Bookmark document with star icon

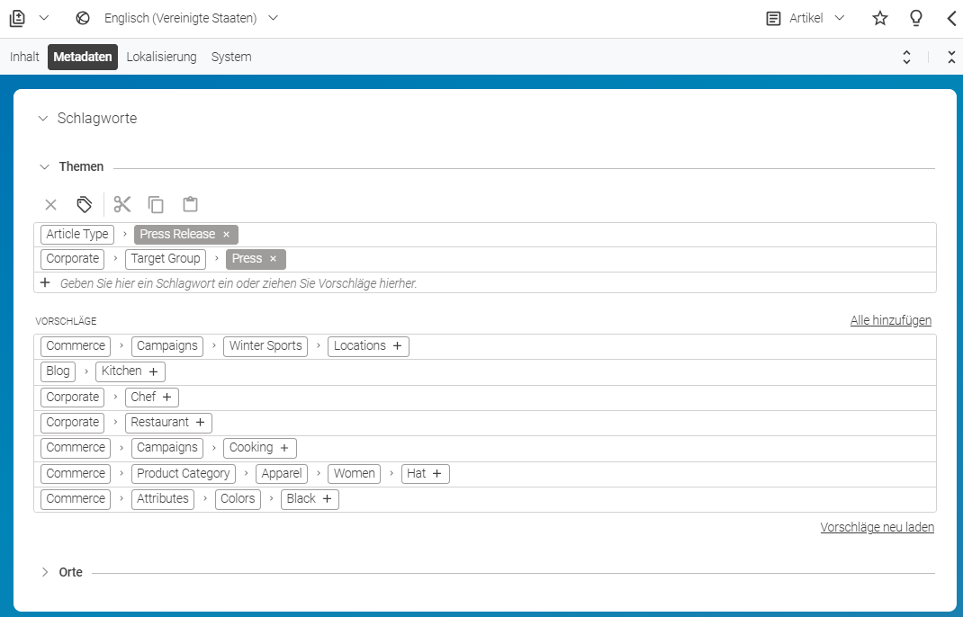pyautogui.click(x=880, y=18)
